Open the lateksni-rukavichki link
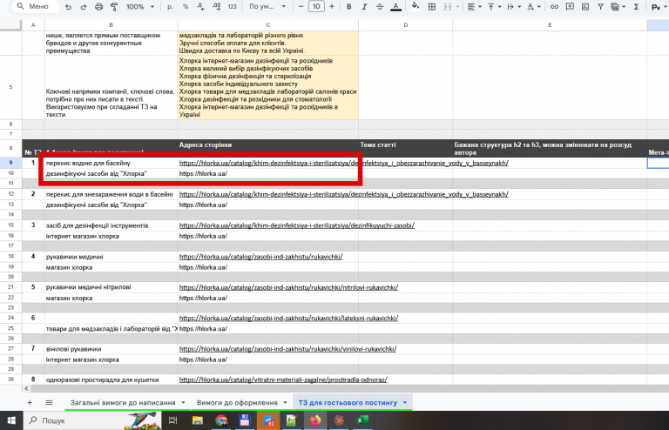Screen dimensions: 669x430 [x=288, y=318]
